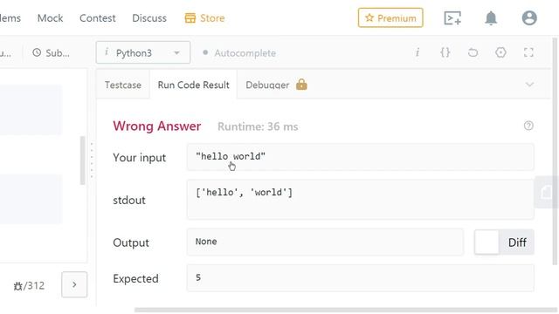559x314 pixels.
Task: Click the Premium button
Action: pos(390,17)
